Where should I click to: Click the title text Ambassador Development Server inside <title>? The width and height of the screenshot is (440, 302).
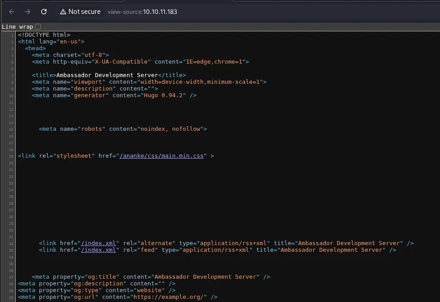107,75
